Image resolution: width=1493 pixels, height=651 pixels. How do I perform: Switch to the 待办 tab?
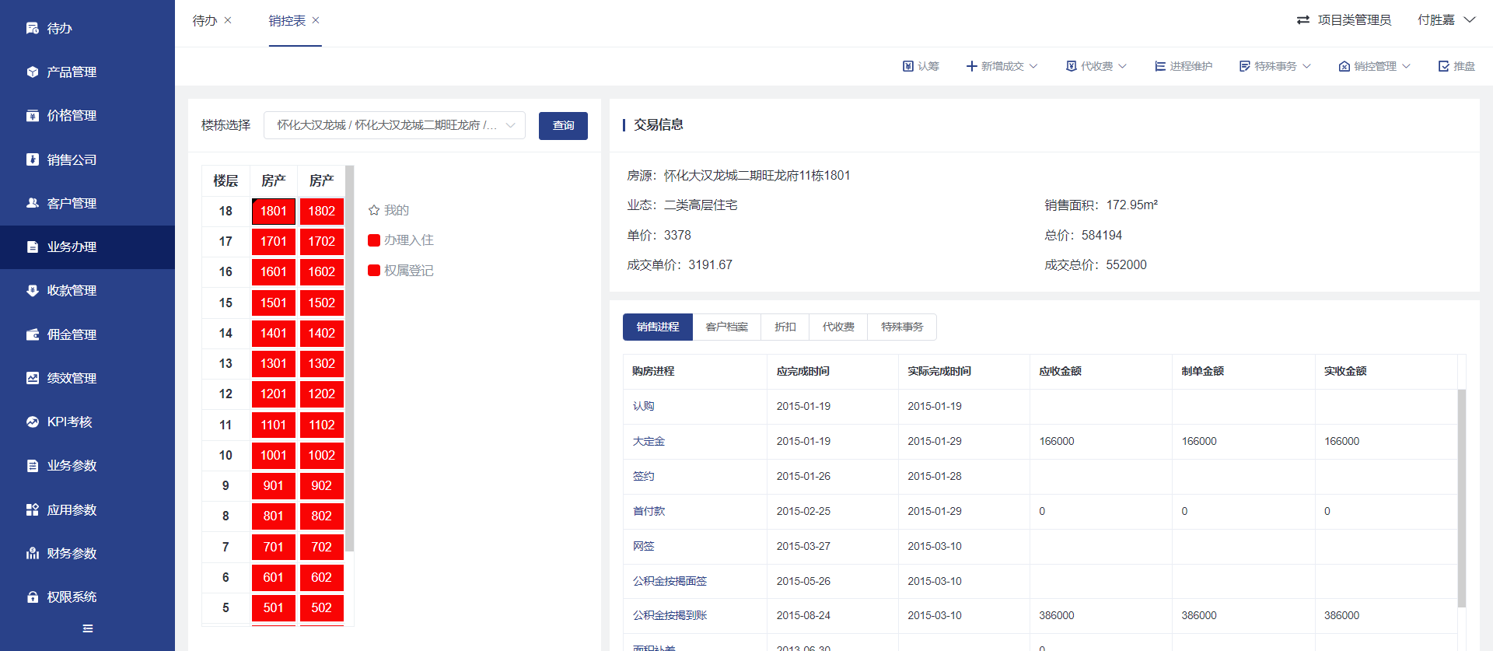(x=205, y=21)
